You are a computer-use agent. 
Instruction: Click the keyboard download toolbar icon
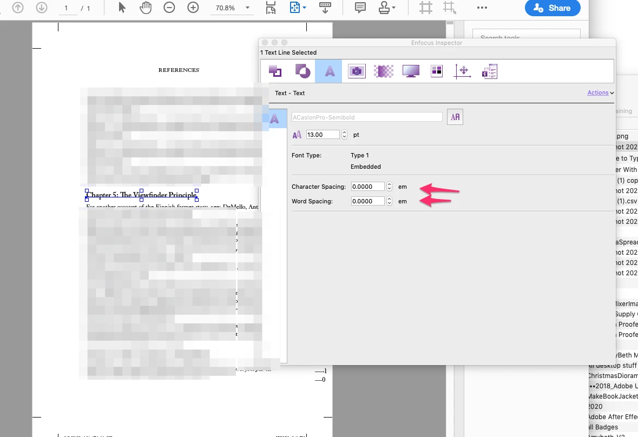[x=325, y=8]
